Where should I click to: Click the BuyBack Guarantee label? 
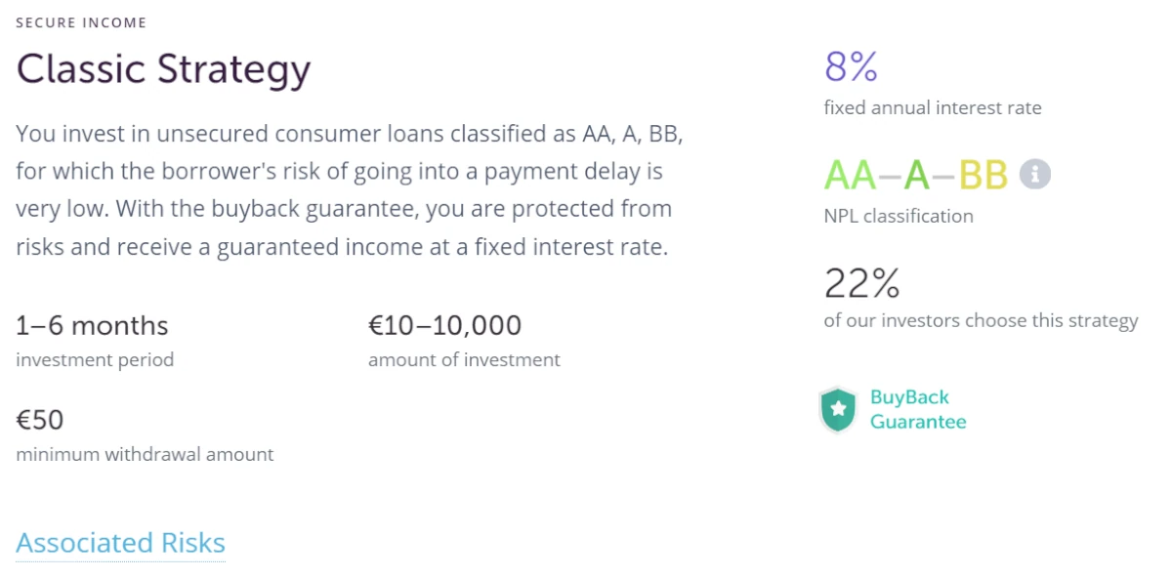click(x=918, y=409)
